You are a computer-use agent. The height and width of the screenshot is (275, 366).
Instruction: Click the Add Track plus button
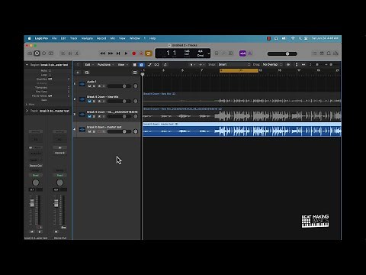click(78, 73)
